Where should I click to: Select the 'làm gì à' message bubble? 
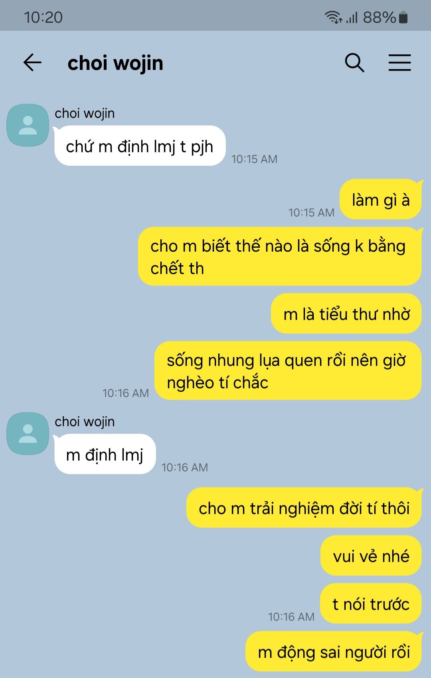pyautogui.click(x=381, y=199)
